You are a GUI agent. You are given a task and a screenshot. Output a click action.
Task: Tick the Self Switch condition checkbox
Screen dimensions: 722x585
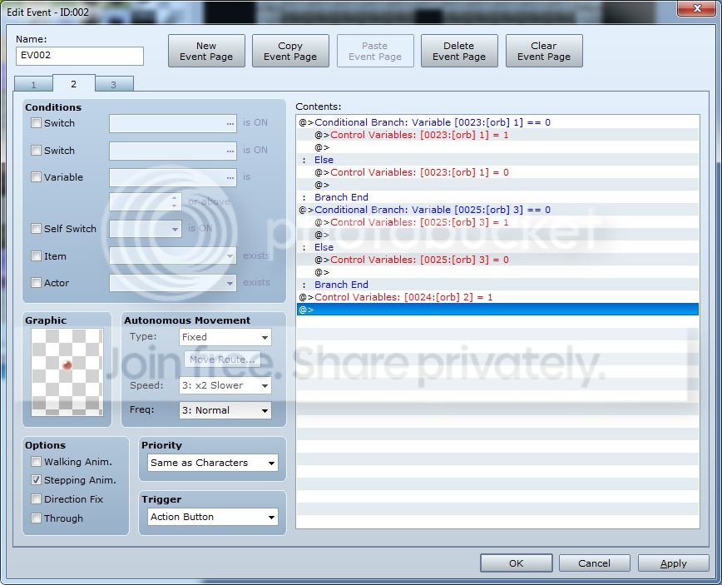pos(36,229)
